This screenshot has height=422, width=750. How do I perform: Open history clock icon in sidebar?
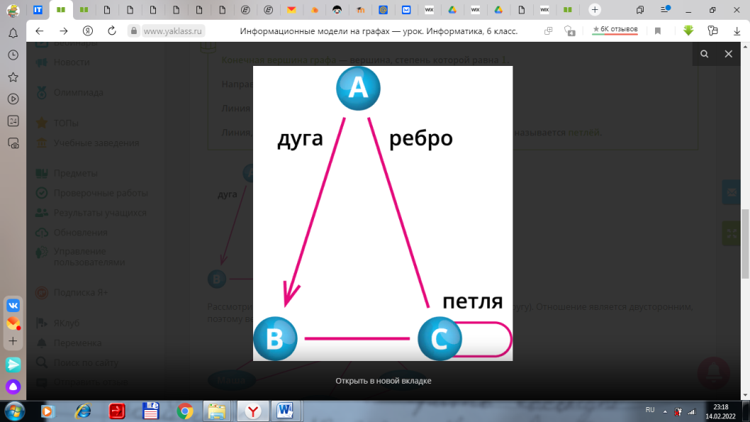(13, 55)
